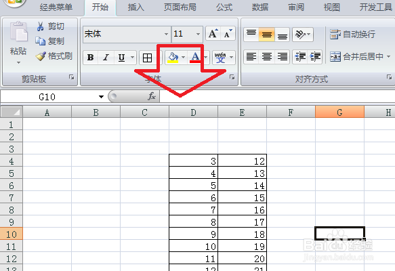Open the font size dropdown
The width and height of the screenshot is (395, 271).
[198, 34]
